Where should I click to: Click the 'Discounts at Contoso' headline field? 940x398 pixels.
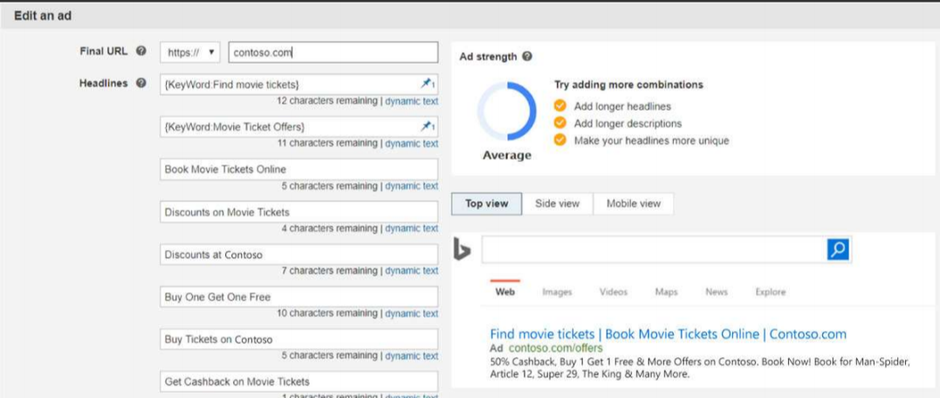pyautogui.click(x=299, y=254)
